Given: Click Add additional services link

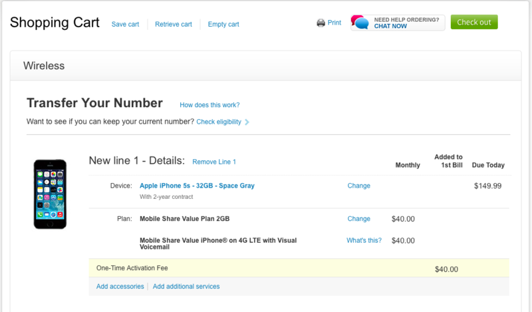Looking at the screenshot, I should [186, 286].
